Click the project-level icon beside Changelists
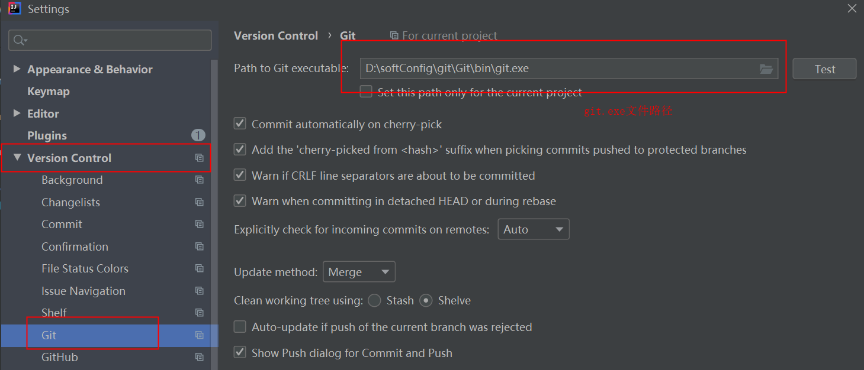864x370 pixels. click(200, 202)
